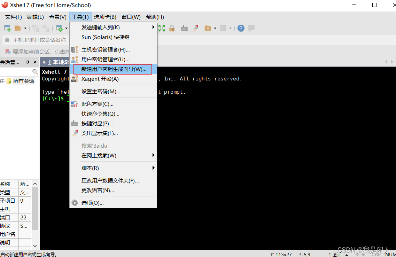Click the 工具(T) menu header
The image size is (396, 257).
(x=80, y=17)
